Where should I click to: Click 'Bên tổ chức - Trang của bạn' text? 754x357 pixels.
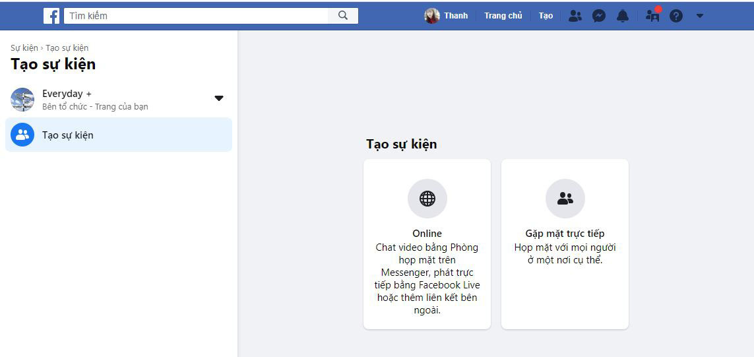[95, 107]
